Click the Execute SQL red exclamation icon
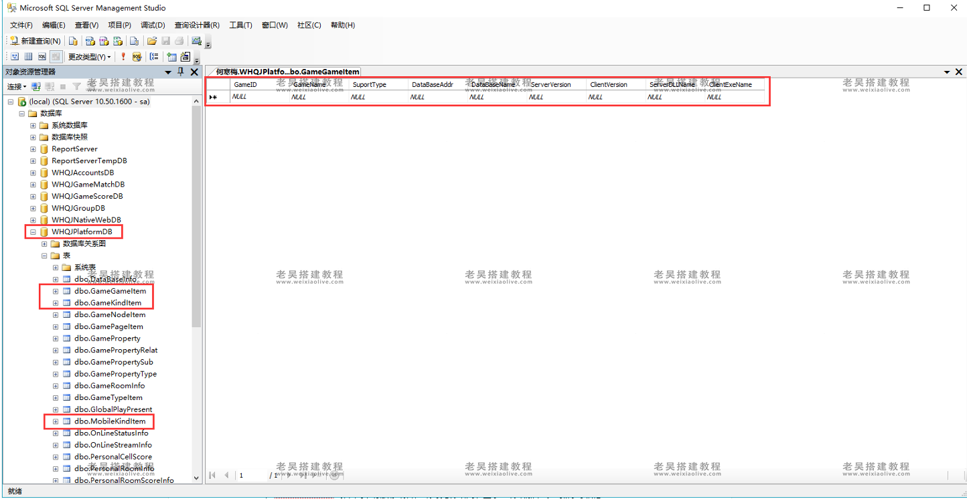 [x=123, y=57]
